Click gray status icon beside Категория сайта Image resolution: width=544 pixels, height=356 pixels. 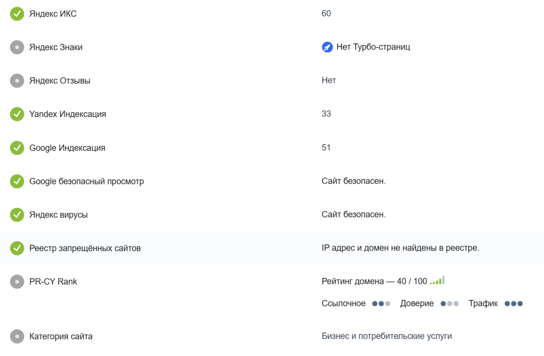pyautogui.click(x=17, y=336)
